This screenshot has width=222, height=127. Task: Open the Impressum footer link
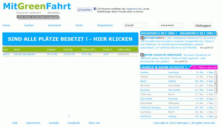(33, 123)
